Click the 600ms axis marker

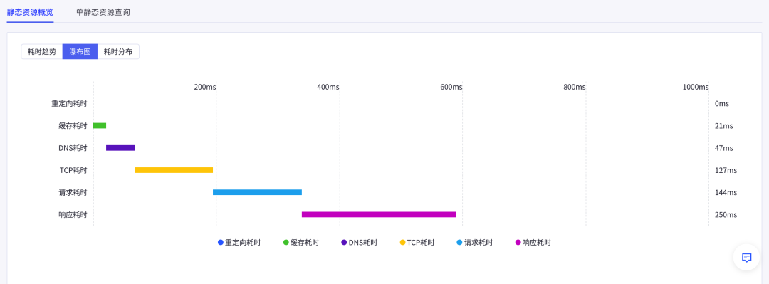[x=451, y=87]
